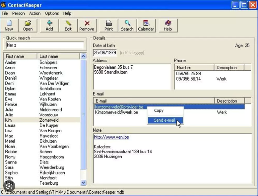
Task: Select contact Romy Hoogenboom
Action: pyautogui.click(x=42, y=157)
